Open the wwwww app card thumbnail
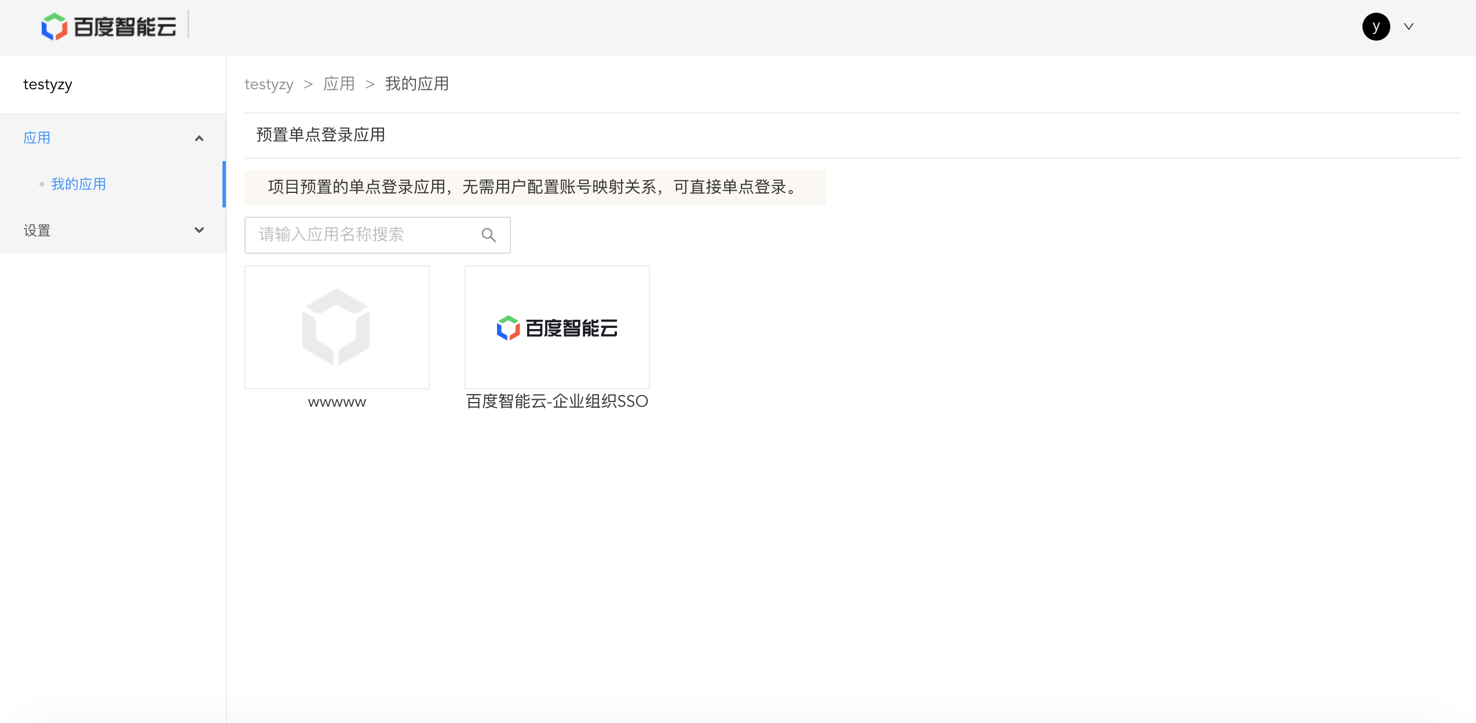The width and height of the screenshot is (1476, 723). coord(337,327)
